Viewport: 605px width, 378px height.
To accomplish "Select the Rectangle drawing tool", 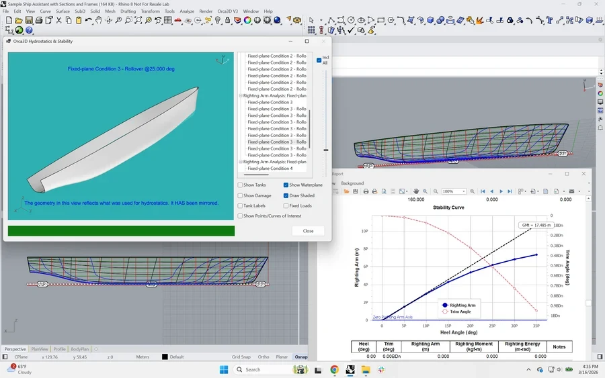I will tap(381, 20).
